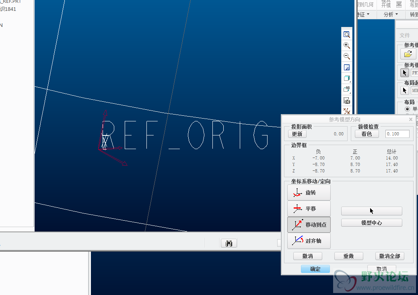Image resolution: width=418 pixels, height=295 pixels.
Task: Click the Z row negative value -8.70
Action: click(x=319, y=171)
